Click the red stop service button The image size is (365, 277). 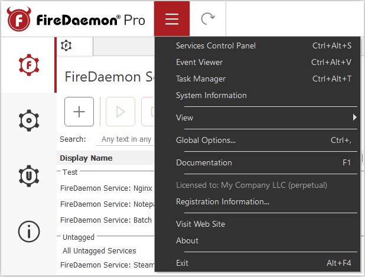(148, 112)
